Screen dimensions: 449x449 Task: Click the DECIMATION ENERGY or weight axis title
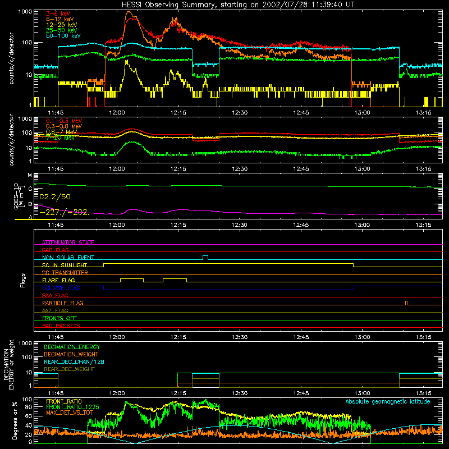(x=8, y=364)
